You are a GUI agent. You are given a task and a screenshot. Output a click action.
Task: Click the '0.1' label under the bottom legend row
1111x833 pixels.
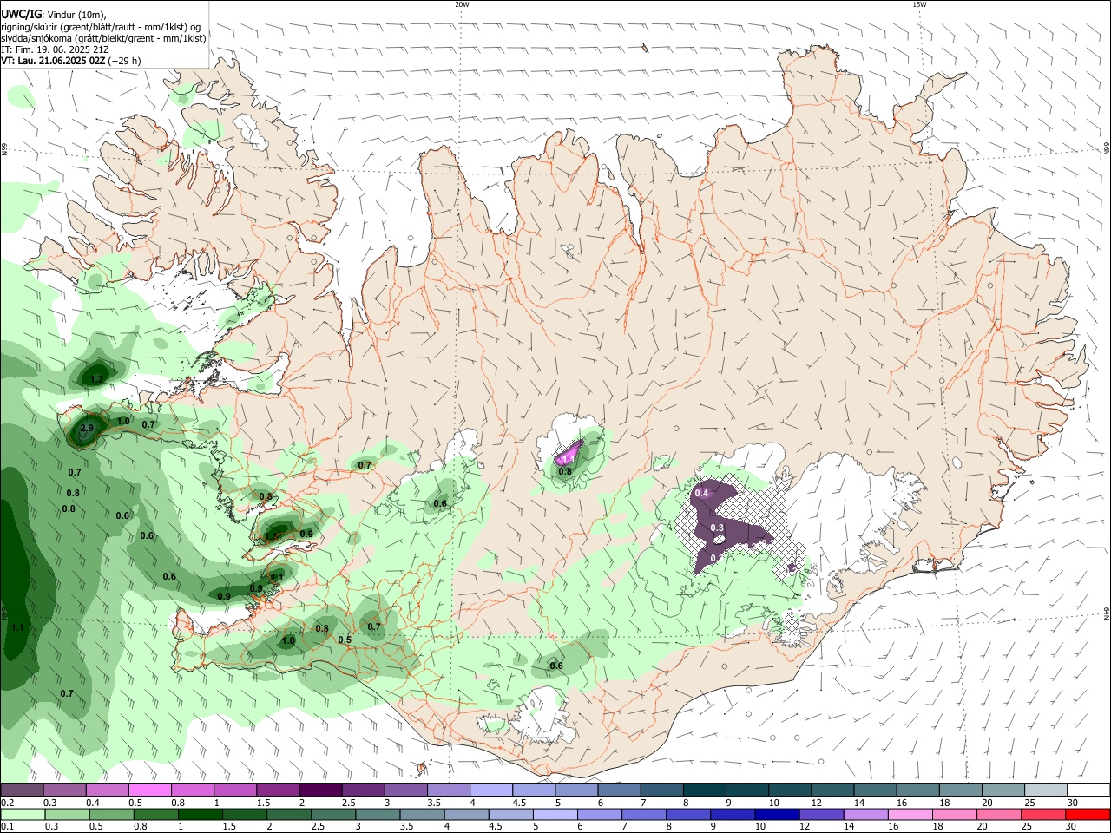point(7,827)
